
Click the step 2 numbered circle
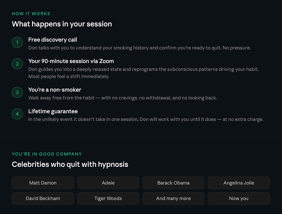pos(17,64)
